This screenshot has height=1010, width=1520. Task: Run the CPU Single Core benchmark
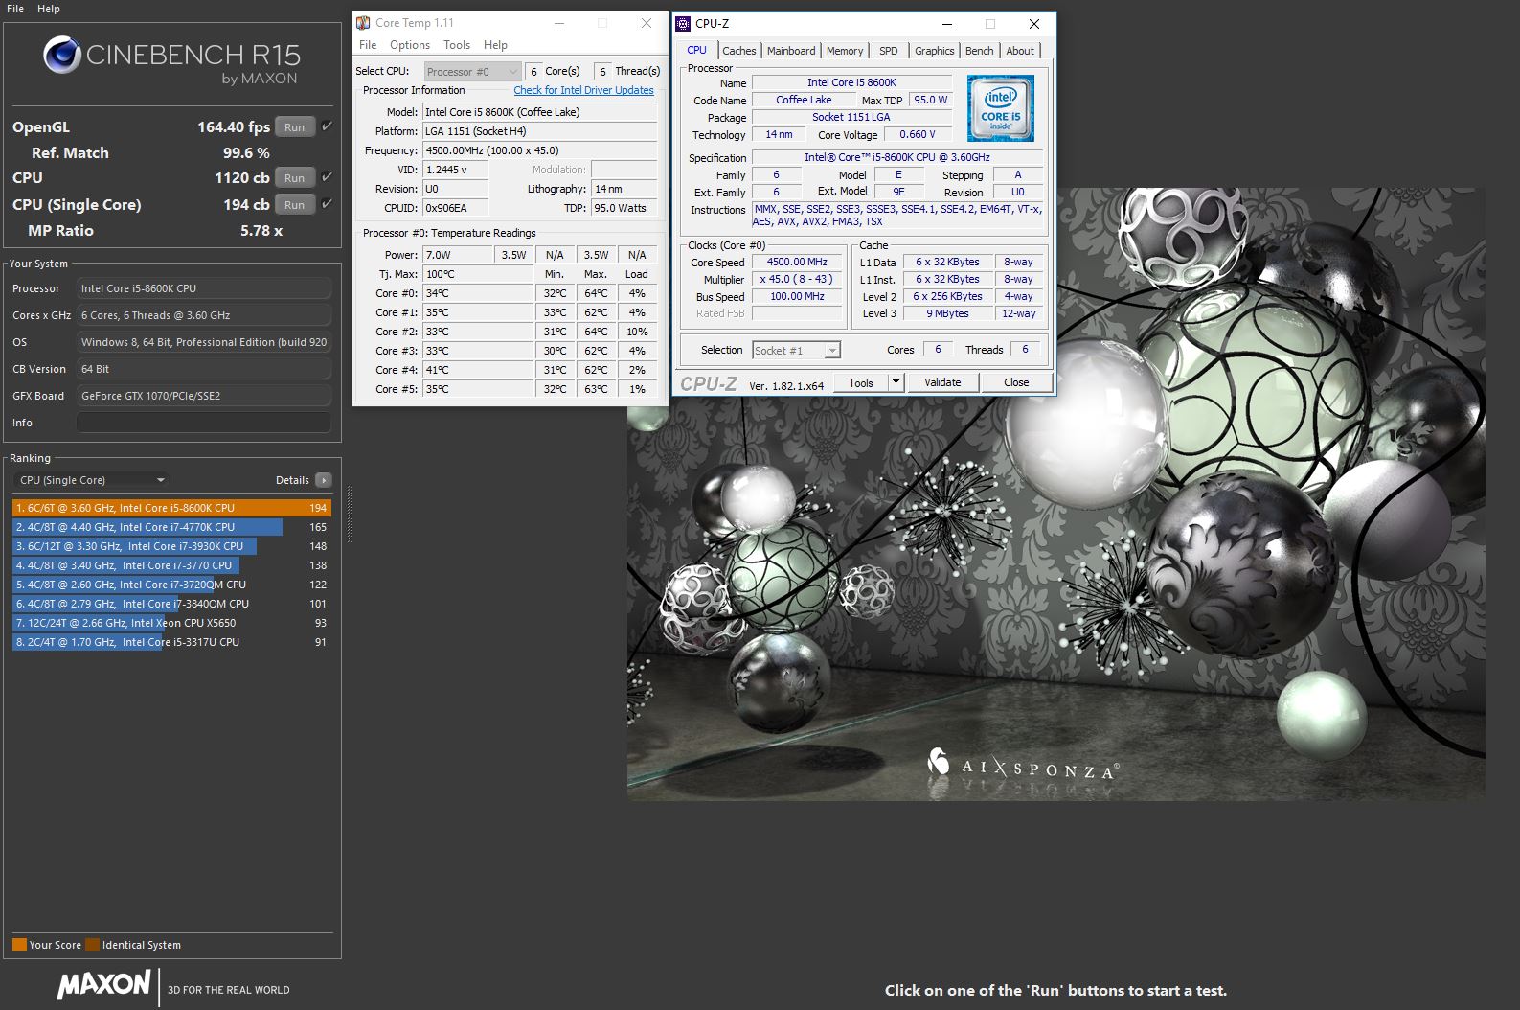tap(295, 204)
